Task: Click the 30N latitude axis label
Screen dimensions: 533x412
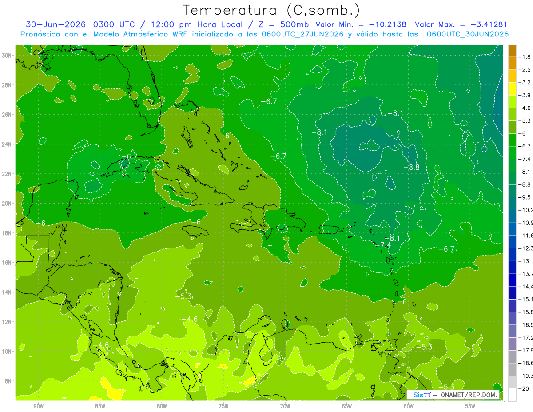Action: click(x=8, y=56)
